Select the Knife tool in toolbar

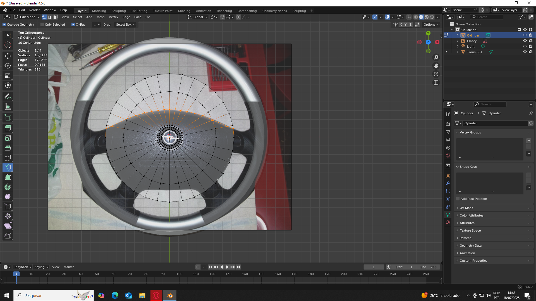coord(8,168)
